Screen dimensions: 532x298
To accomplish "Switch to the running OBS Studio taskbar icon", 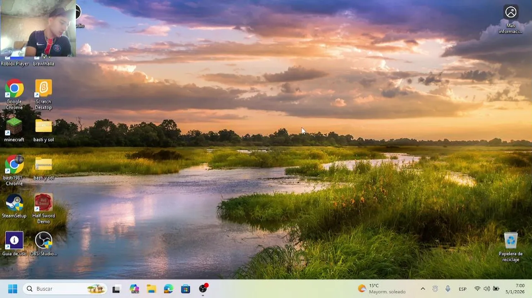I will [203, 289].
